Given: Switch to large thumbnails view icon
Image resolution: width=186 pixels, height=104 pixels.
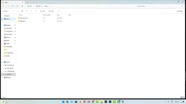Looking at the screenshot, I should pos(184,97).
